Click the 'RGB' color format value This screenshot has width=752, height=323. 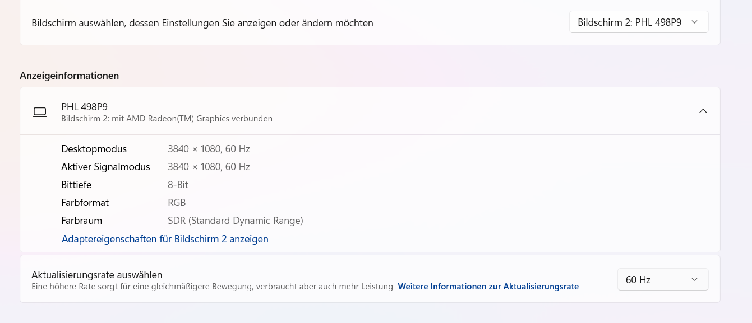pyautogui.click(x=177, y=203)
